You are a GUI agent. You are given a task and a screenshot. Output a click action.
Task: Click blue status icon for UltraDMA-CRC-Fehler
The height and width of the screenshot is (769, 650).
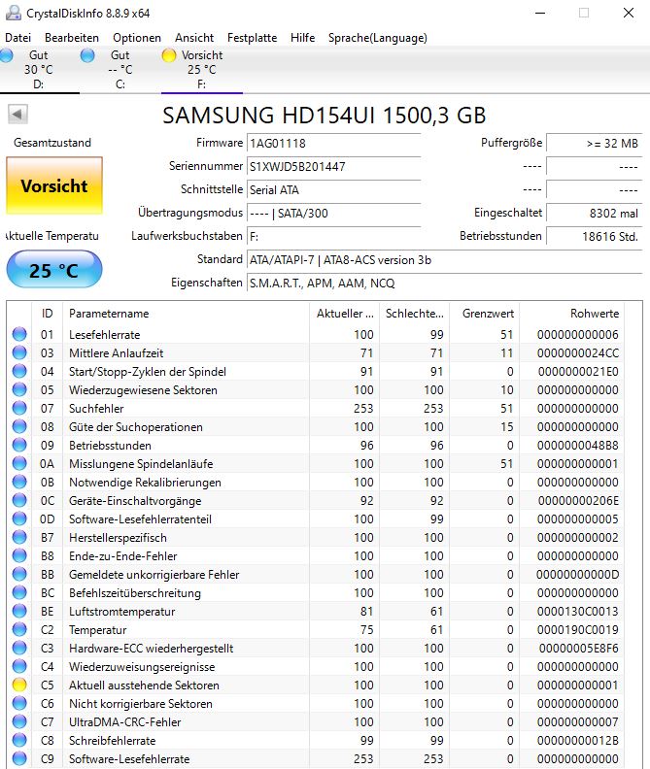click(x=19, y=721)
